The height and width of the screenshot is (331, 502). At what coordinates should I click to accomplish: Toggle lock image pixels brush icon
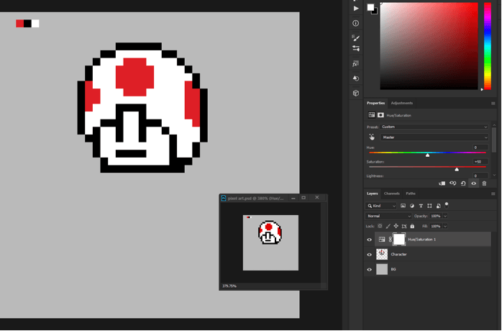(x=388, y=226)
